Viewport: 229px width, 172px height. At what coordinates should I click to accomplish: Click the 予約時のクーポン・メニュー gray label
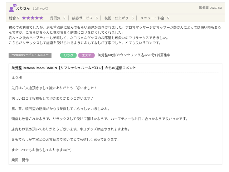coord(30,55)
